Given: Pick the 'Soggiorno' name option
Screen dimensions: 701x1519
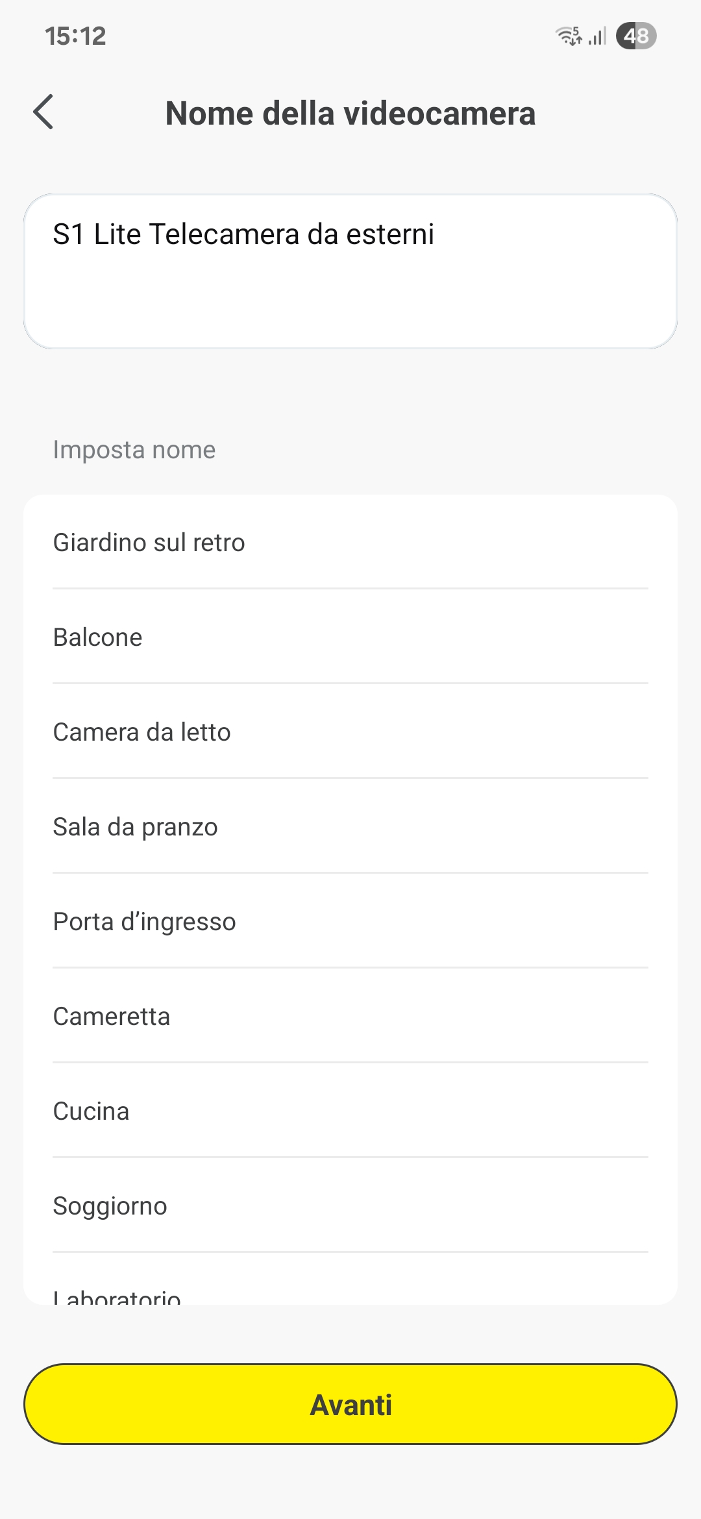Looking at the screenshot, I should (x=110, y=1206).
